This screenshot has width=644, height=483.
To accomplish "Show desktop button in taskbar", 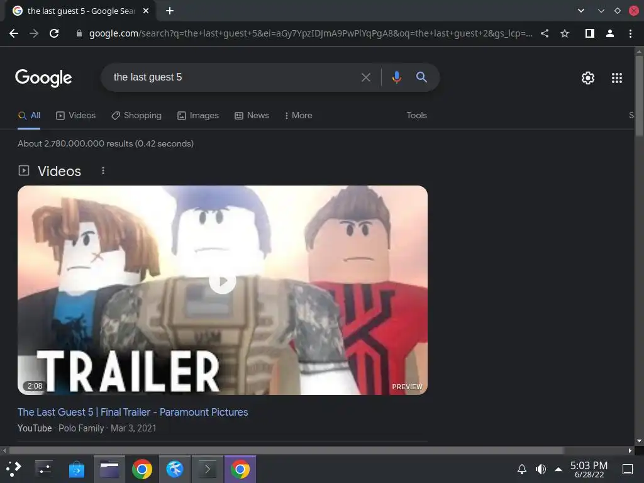I will click(628, 469).
